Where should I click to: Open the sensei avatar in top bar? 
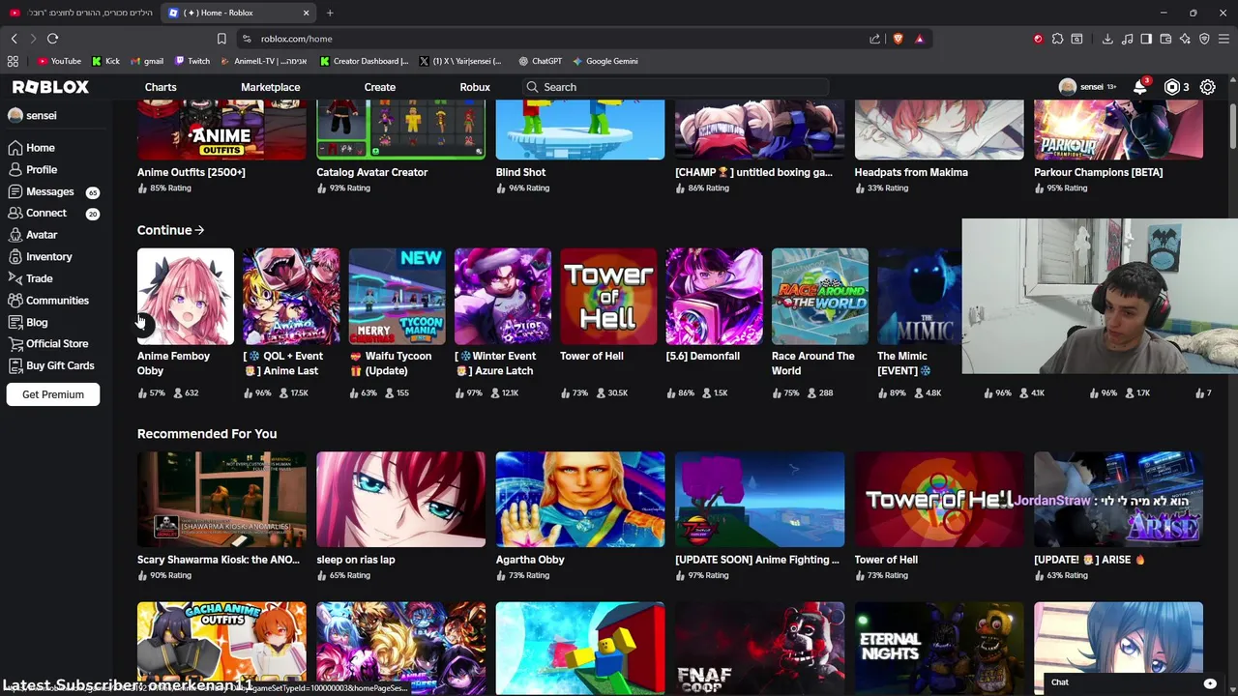[x=1068, y=87]
